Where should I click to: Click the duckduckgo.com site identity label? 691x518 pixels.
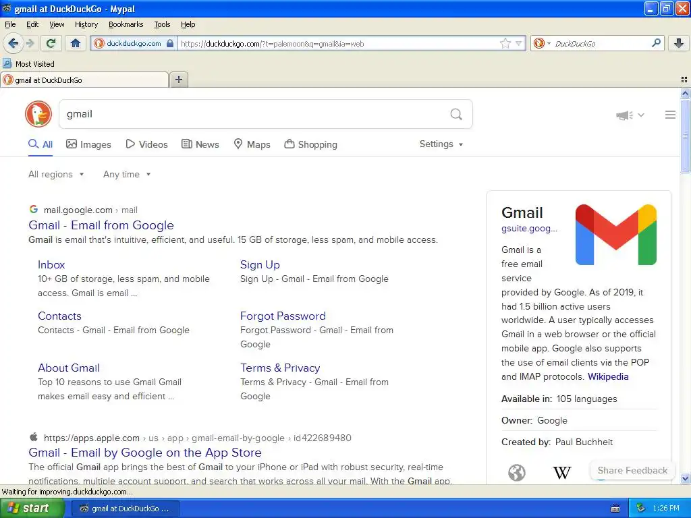pos(134,43)
